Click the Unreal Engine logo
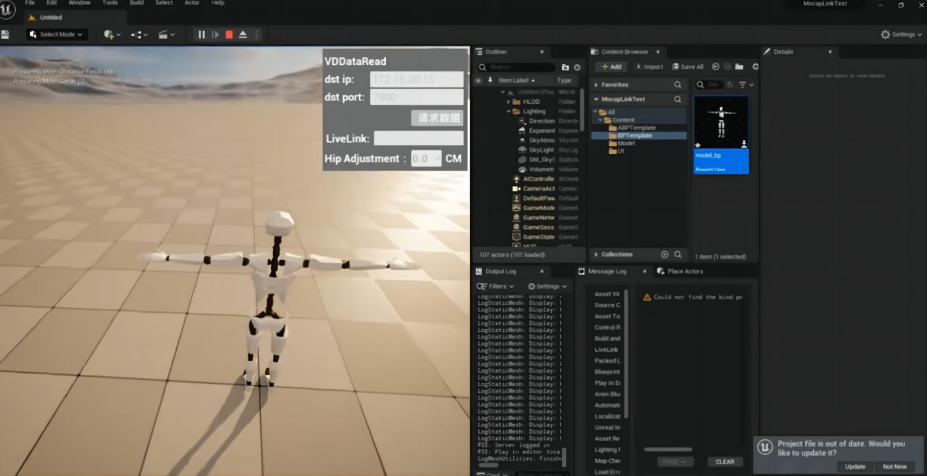The height and width of the screenshot is (476, 927). [7, 9]
